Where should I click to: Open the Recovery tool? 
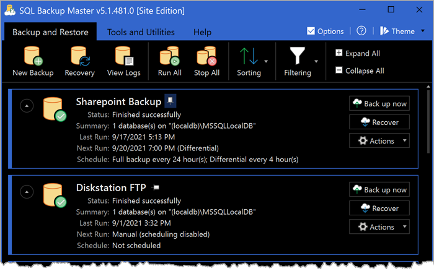pos(80,61)
